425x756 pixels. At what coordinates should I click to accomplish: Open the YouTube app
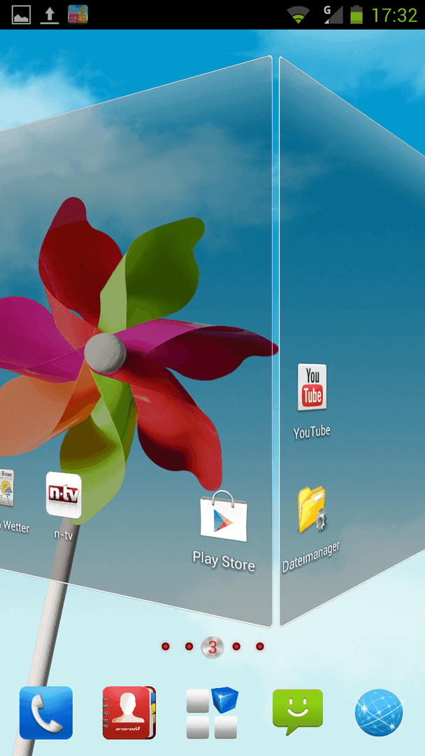point(312,387)
